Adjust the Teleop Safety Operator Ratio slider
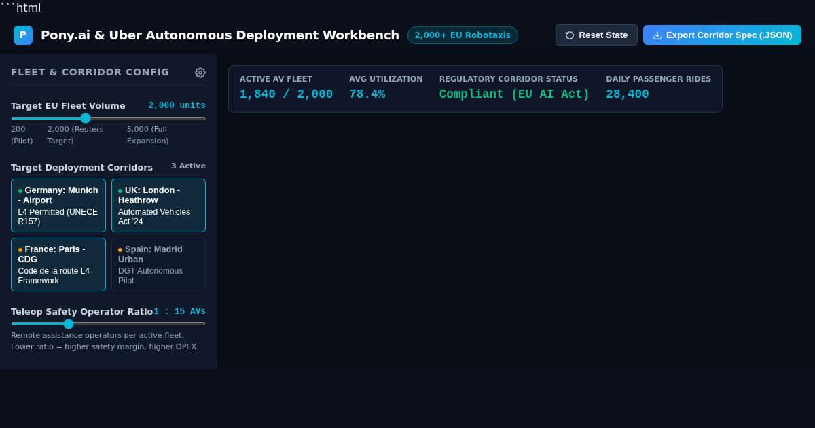Viewport: 815px width, 428px height. tap(108, 324)
